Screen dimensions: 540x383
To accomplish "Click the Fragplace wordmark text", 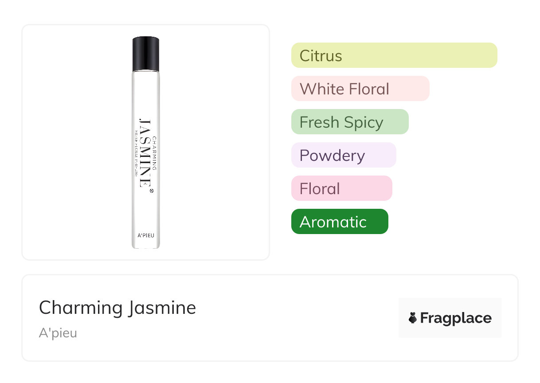I will click(456, 318).
